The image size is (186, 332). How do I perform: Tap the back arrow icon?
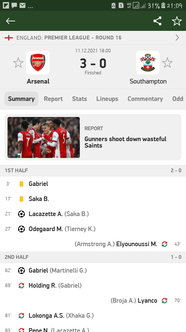(x=11, y=21)
